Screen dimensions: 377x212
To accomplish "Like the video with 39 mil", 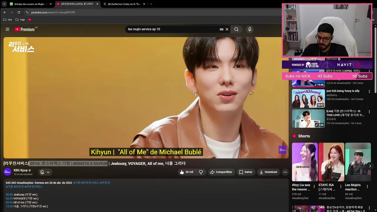I will 186,172.
